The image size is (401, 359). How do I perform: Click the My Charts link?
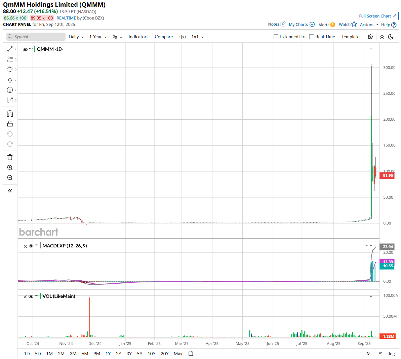pyautogui.click(x=298, y=24)
